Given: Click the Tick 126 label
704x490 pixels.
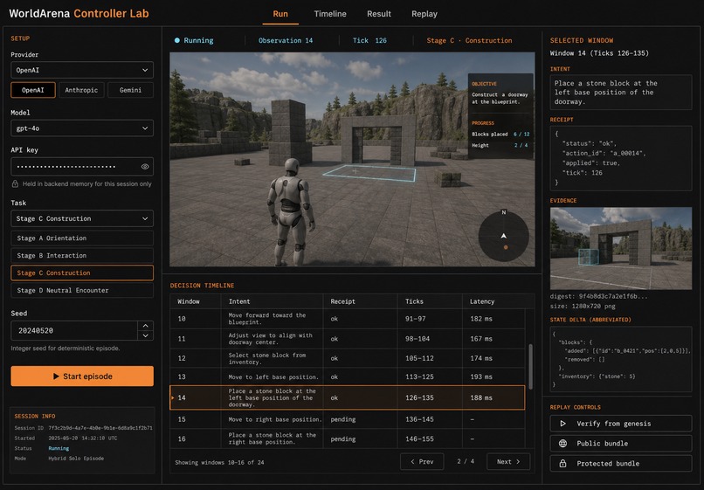Looking at the screenshot, I should (369, 40).
